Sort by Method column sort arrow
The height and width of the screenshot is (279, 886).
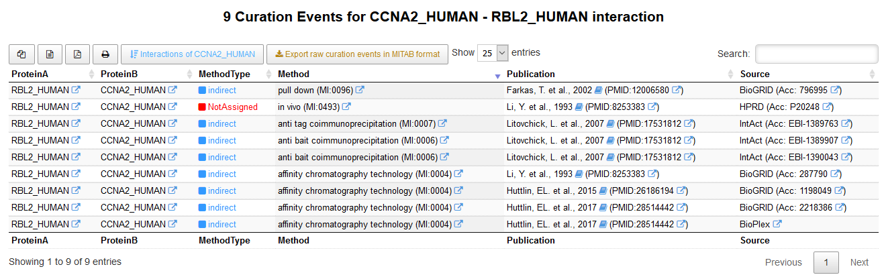coord(497,74)
